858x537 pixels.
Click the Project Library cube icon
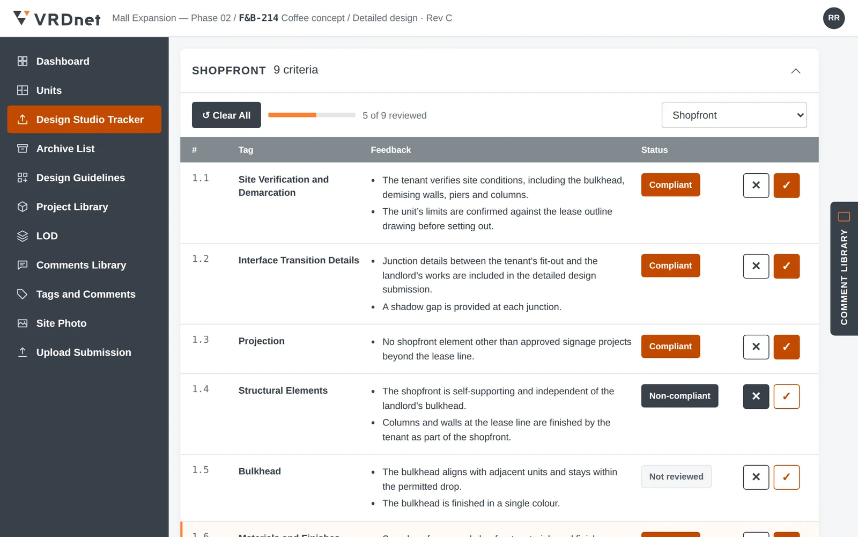pyautogui.click(x=23, y=207)
